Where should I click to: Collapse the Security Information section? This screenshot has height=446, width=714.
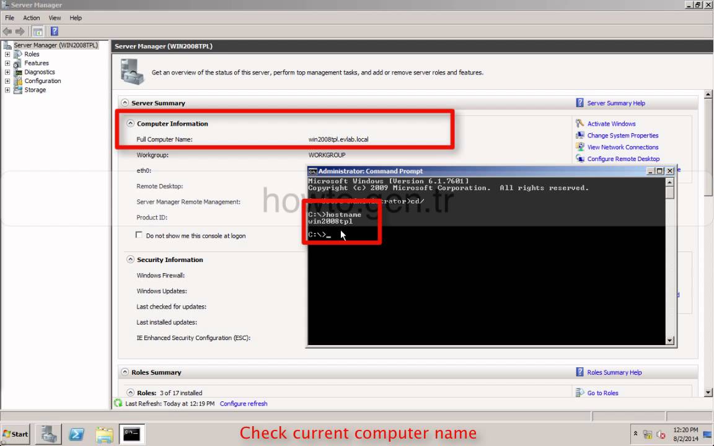[130, 260]
